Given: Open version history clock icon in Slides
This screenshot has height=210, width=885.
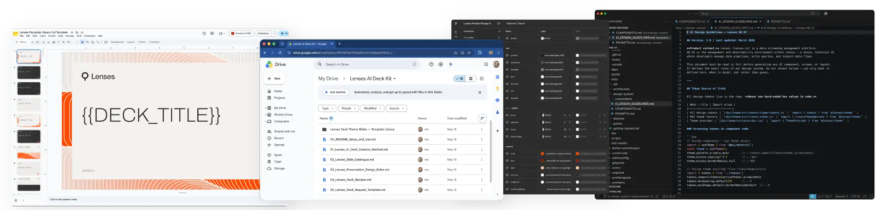Looking at the screenshot, I should pos(204,33).
